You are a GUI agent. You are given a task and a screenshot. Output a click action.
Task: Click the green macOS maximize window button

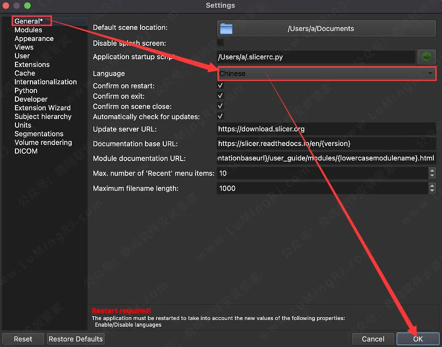pyautogui.click(x=27, y=6)
